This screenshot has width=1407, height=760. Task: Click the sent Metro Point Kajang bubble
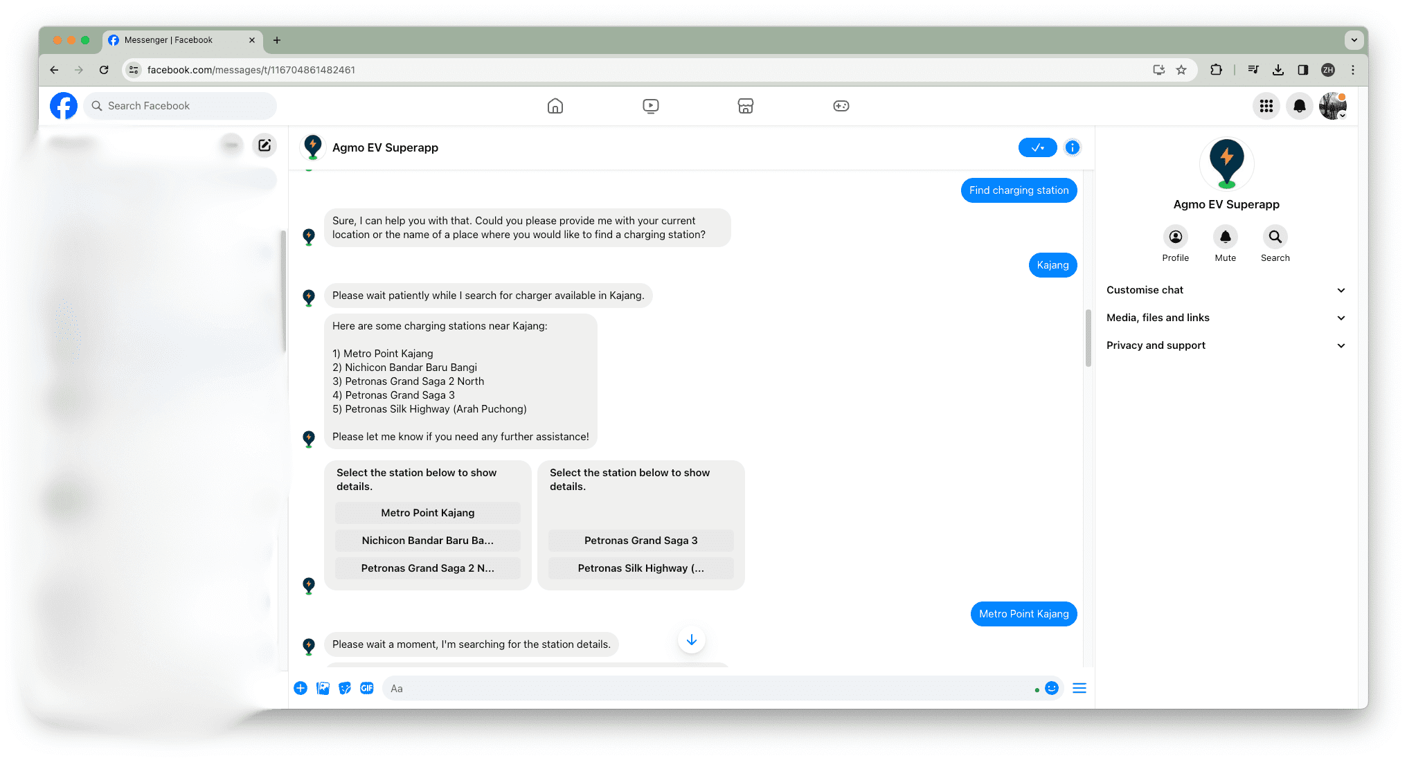click(x=1024, y=614)
